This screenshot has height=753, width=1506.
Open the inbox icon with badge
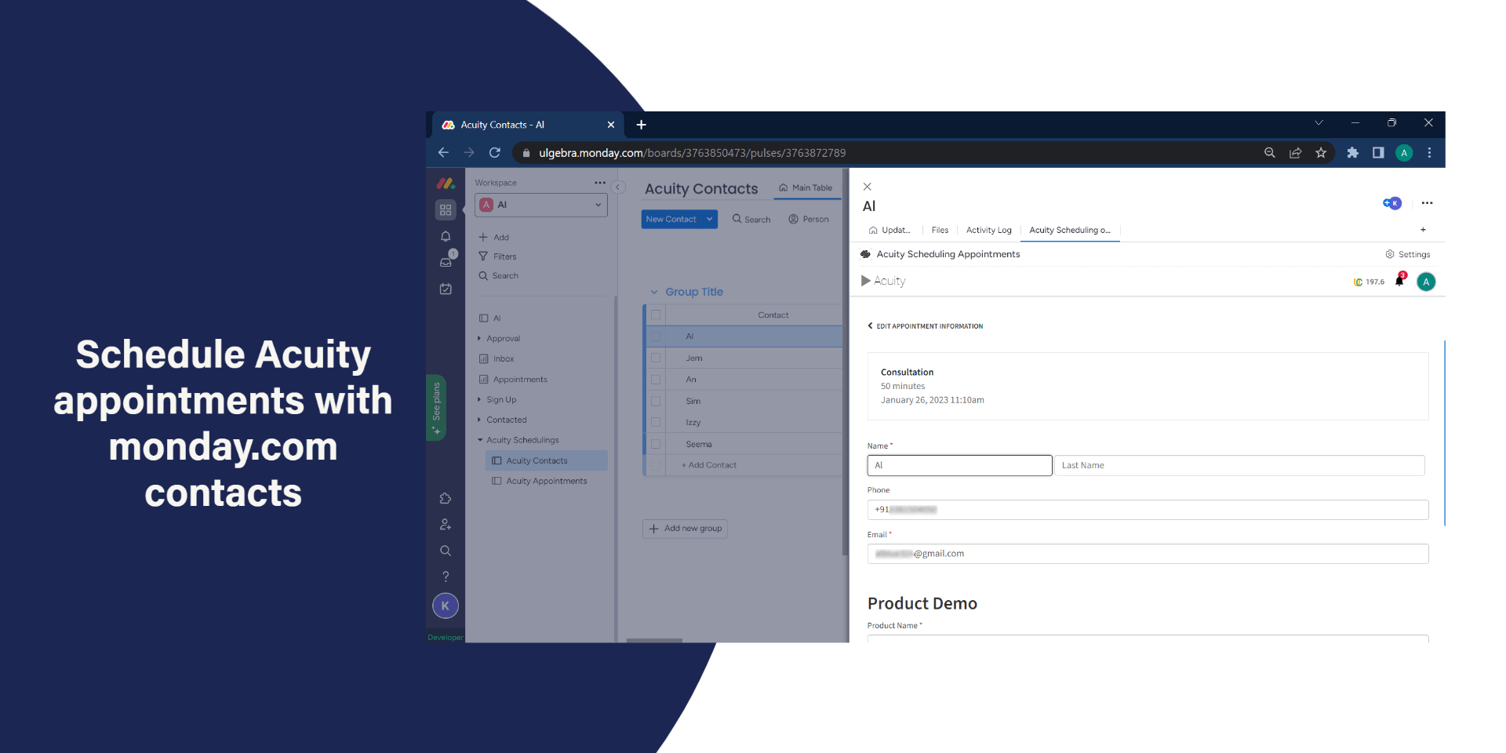tap(446, 262)
